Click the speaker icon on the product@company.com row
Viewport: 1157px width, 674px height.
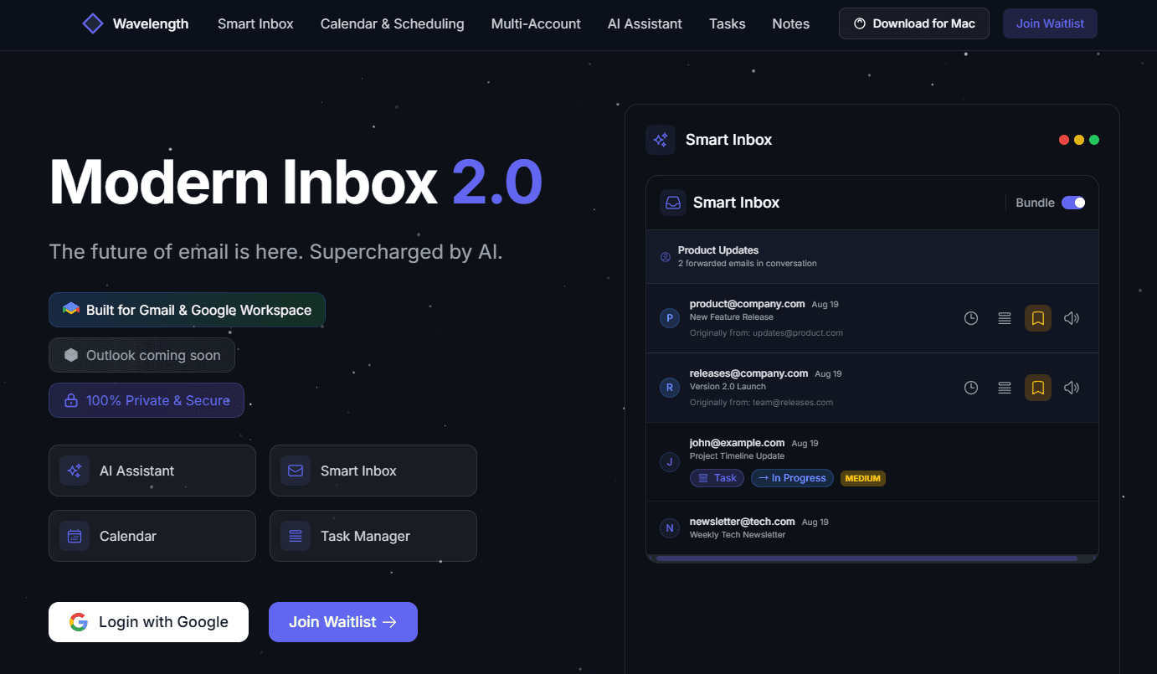tap(1072, 318)
